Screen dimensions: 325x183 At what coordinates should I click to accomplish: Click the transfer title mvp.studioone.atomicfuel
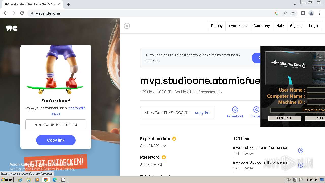[200, 81]
